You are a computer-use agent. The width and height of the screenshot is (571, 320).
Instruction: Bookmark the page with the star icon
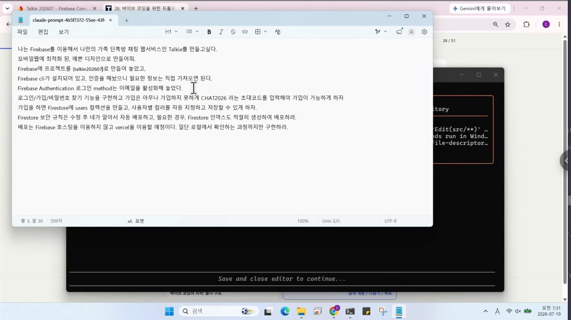coord(508,24)
